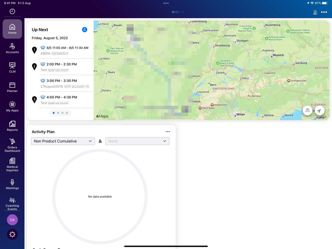Open the DA user profile avatar
The height and width of the screenshot is (249, 332).
[x=12, y=220]
